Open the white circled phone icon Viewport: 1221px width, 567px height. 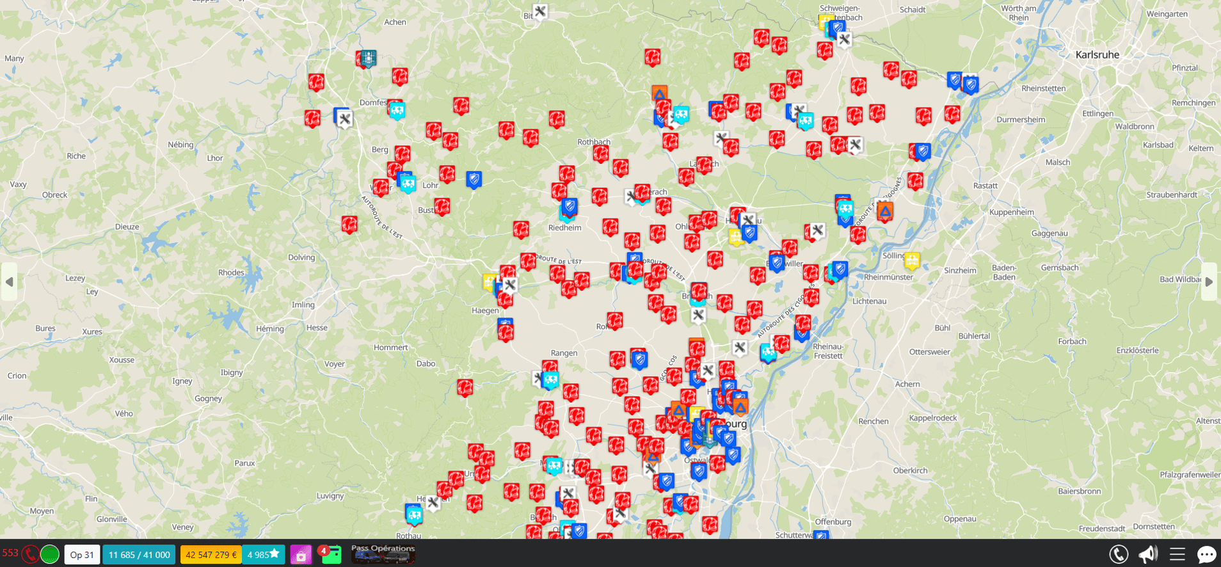(x=1118, y=554)
